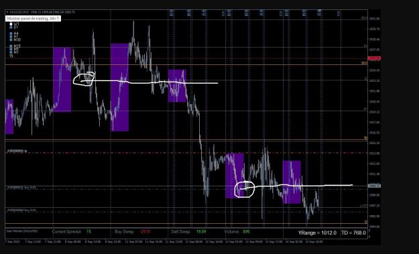The height and width of the screenshot is (254, 419).
Task: Click the red current price label
Action: tap(374, 58)
